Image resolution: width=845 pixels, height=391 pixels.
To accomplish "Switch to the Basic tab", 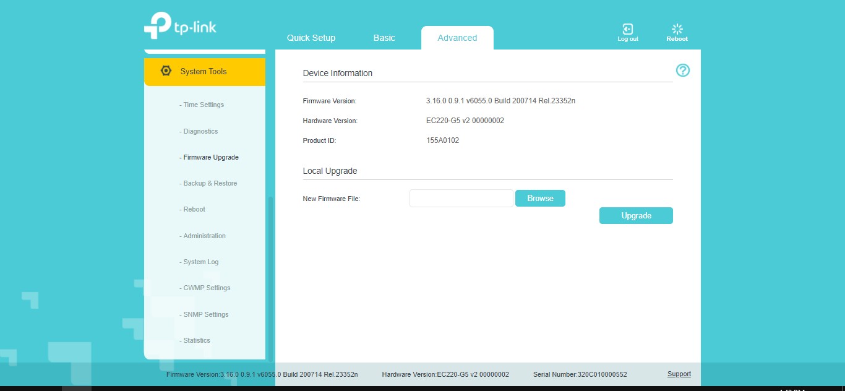I will click(x=384, y=38).
